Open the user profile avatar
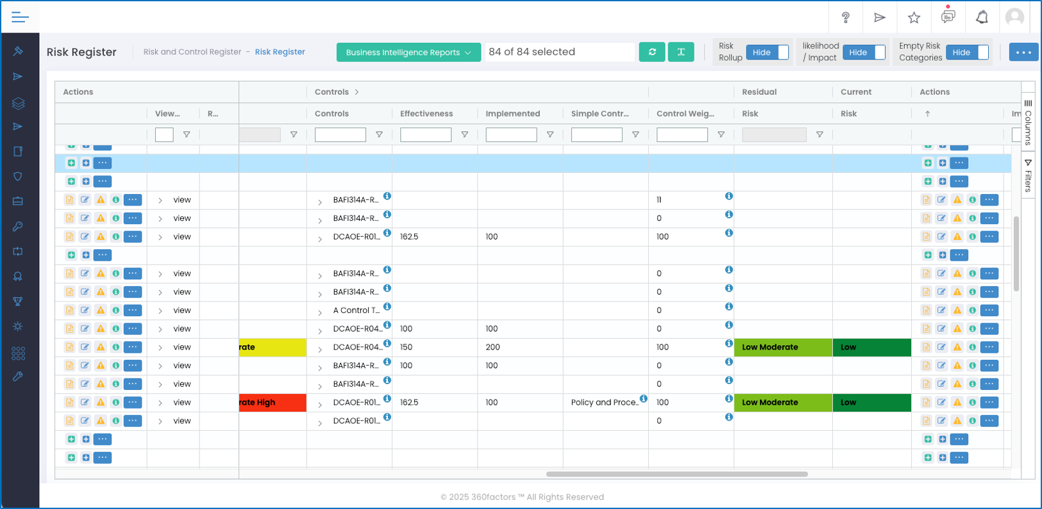This screenshot has width=1042, height=509. coord(1014,17)
